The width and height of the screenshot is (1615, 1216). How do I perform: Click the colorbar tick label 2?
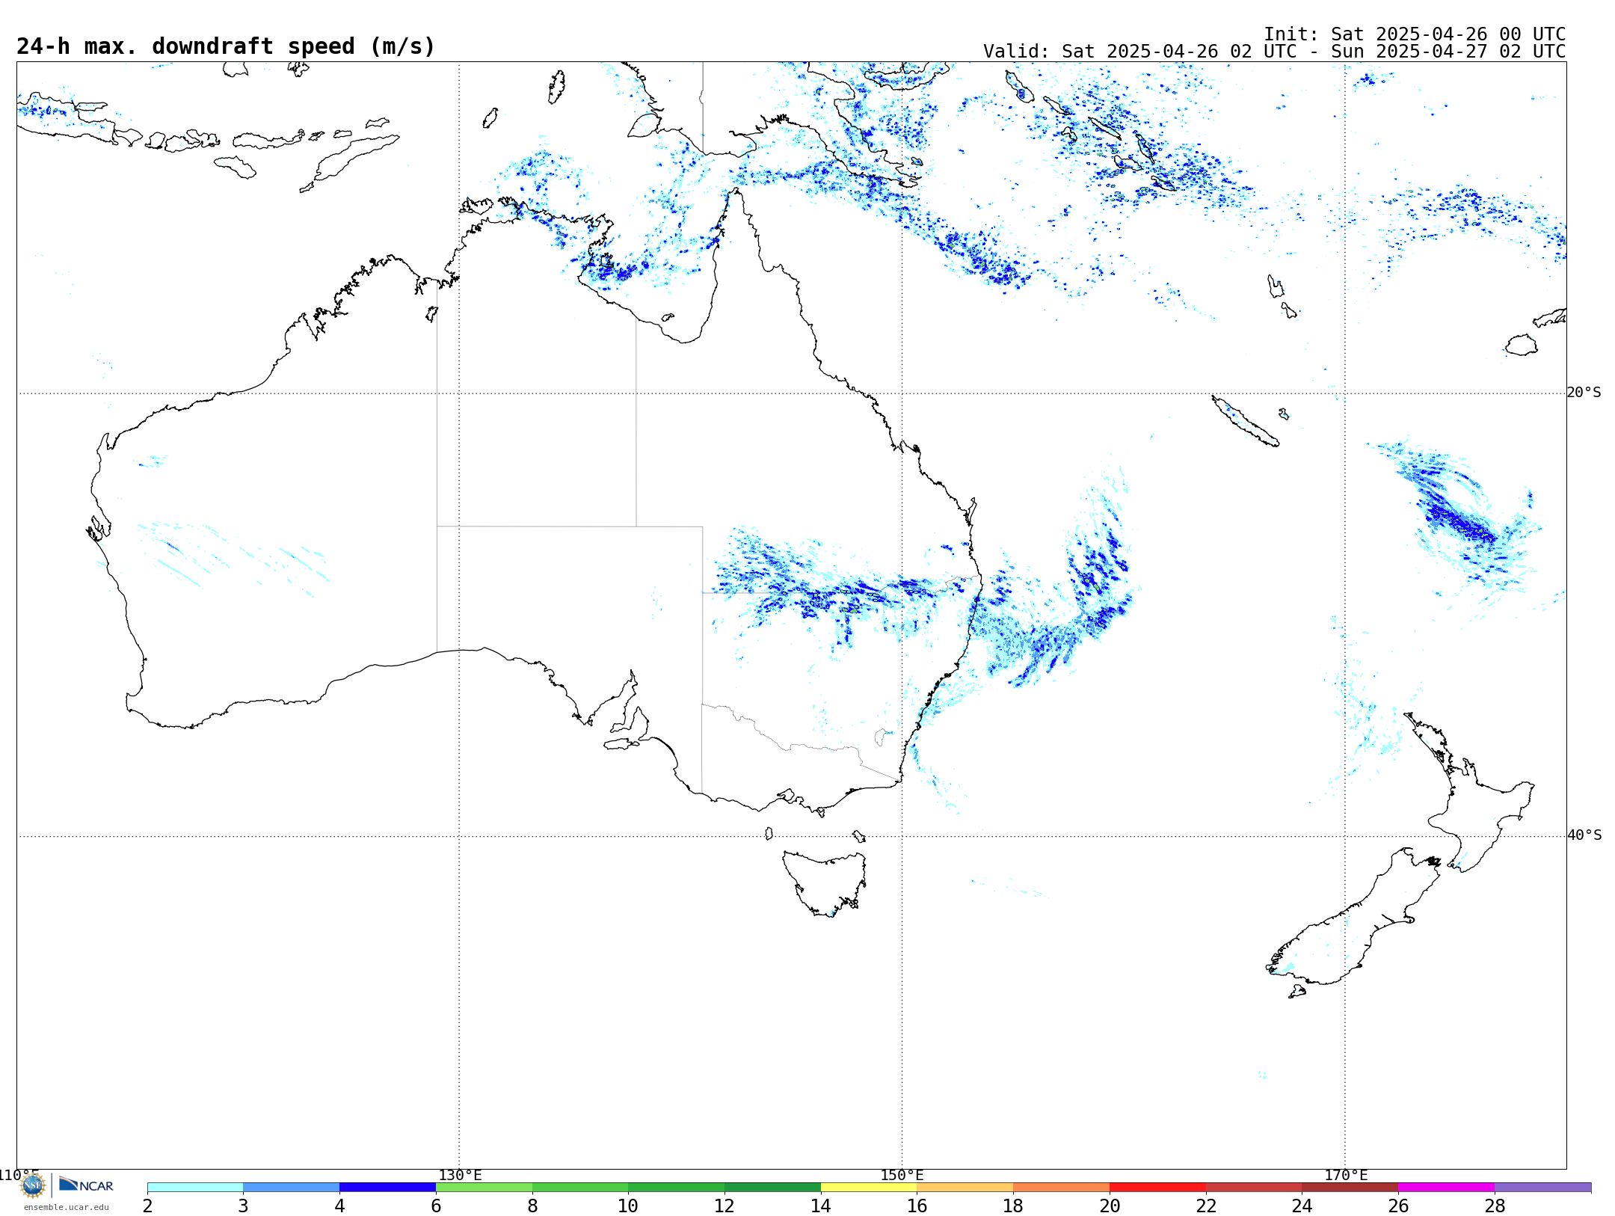click(x=148, y=1206)
